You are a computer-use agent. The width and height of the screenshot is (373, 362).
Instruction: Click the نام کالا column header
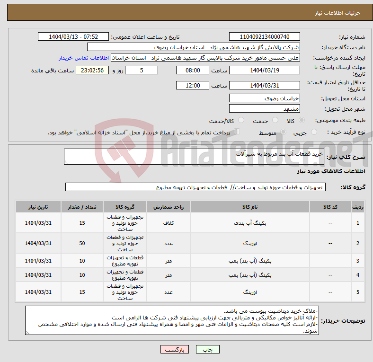[250, 207]
